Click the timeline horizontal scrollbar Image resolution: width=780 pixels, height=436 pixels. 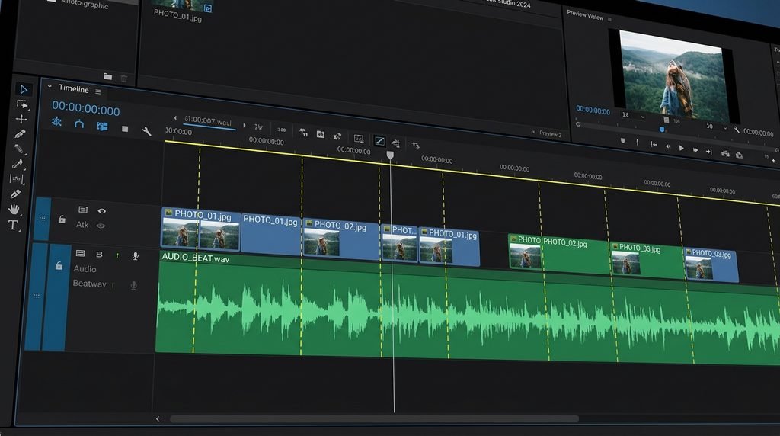374,419
